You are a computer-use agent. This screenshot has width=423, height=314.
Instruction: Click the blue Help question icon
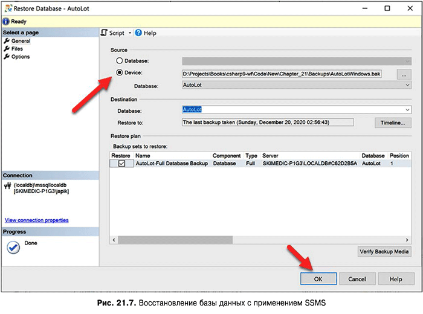138,33
